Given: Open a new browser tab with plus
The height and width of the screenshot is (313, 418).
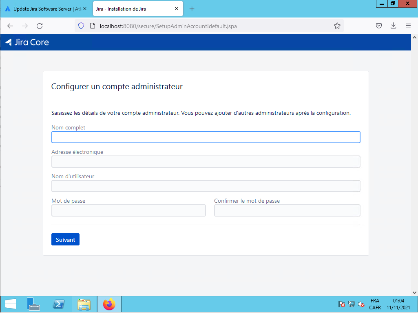Looking at the screenshot, I should tap(192, 9).
